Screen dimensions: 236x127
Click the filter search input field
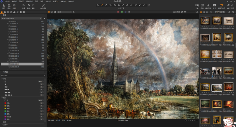[23, 76]
